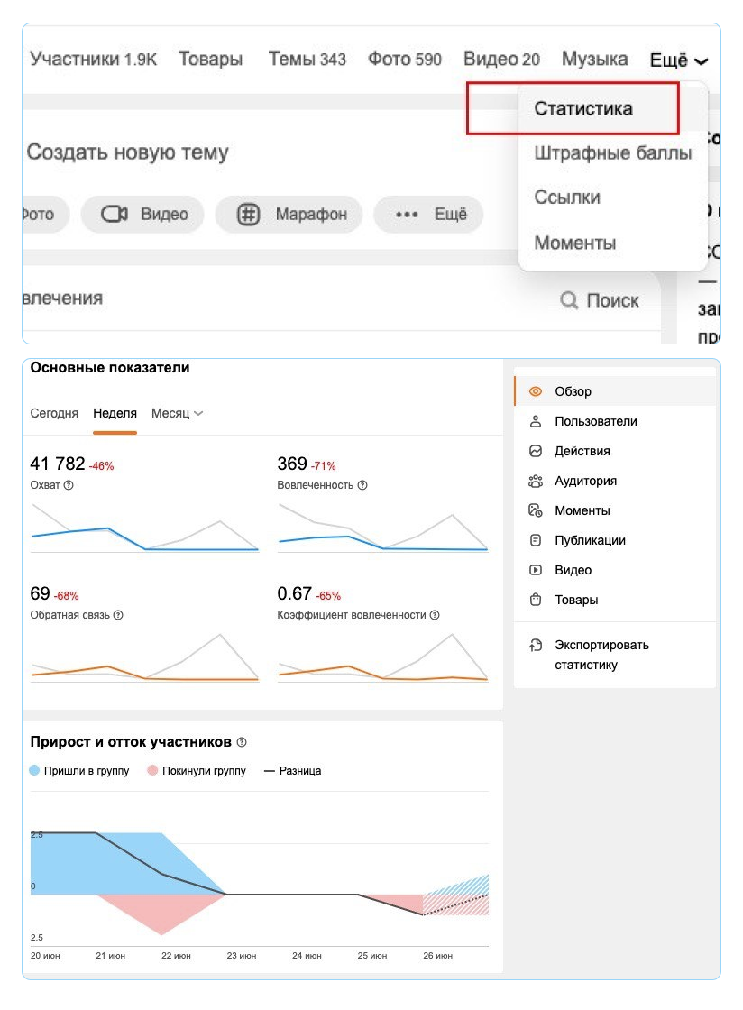The height and width of the screenshot is (1010, 743).
Task: Click the Поиск search field
Action: pos(601,300)
